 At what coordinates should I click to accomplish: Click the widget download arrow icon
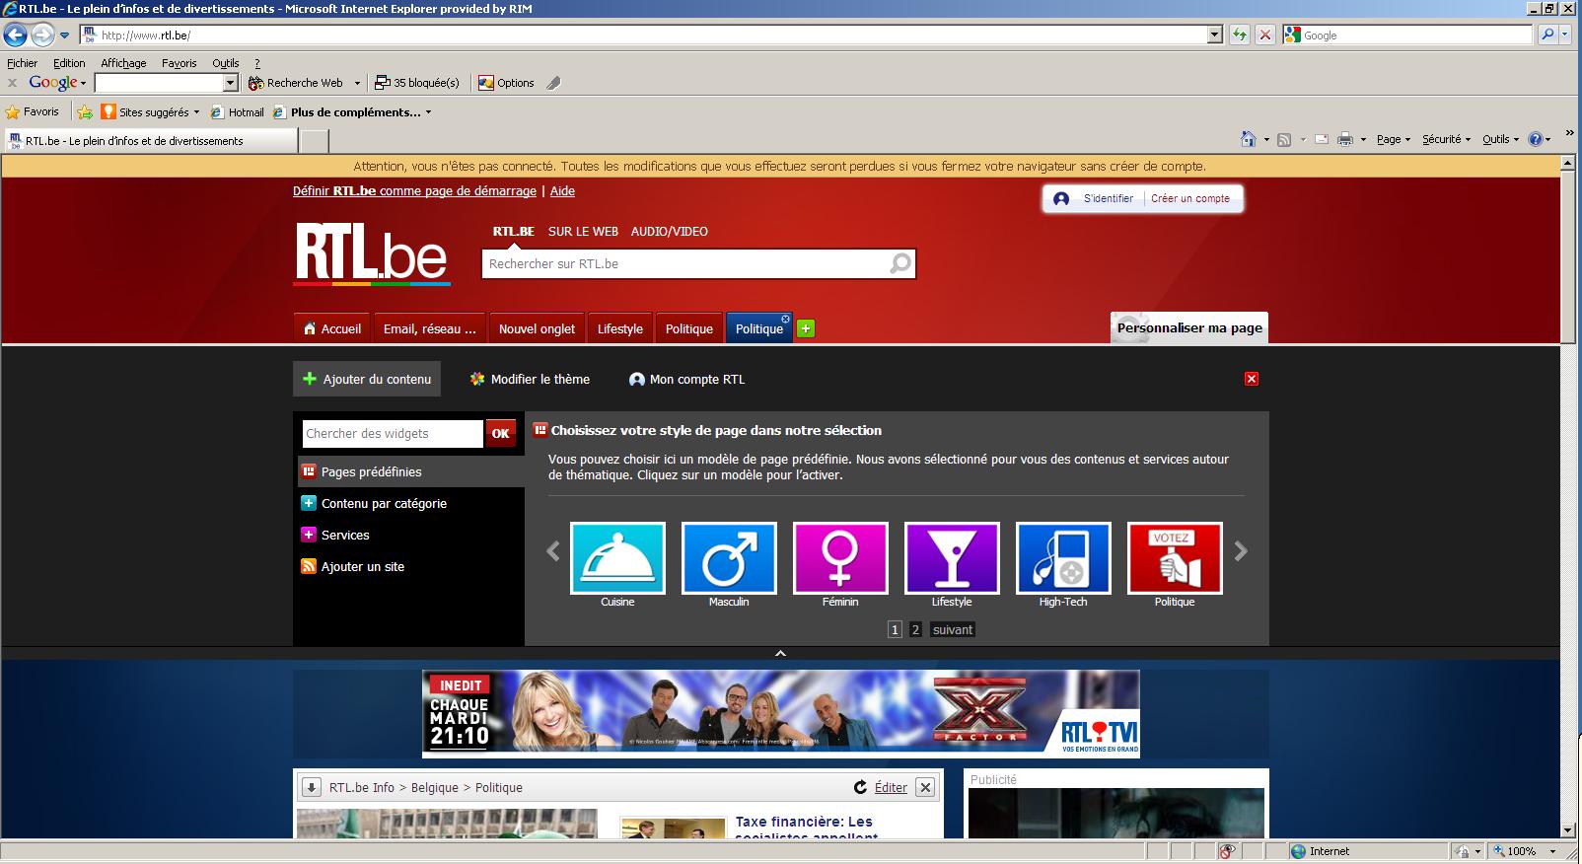pyautogui.click(x=311, y=787)
